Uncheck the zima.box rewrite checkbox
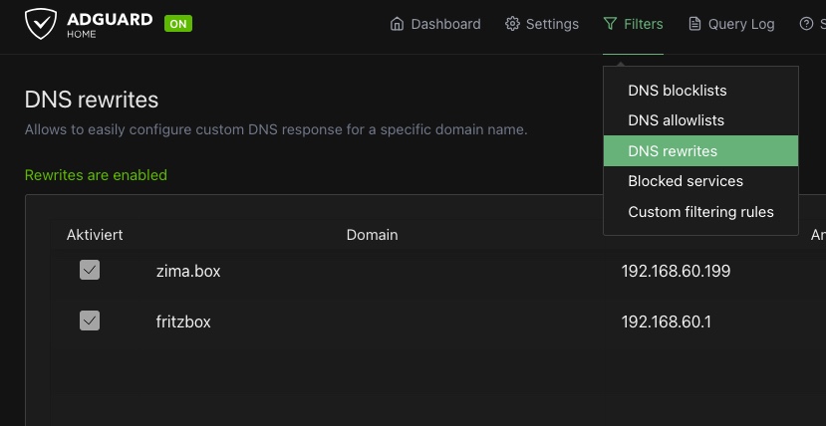826x426 pixels. (90, 270)
